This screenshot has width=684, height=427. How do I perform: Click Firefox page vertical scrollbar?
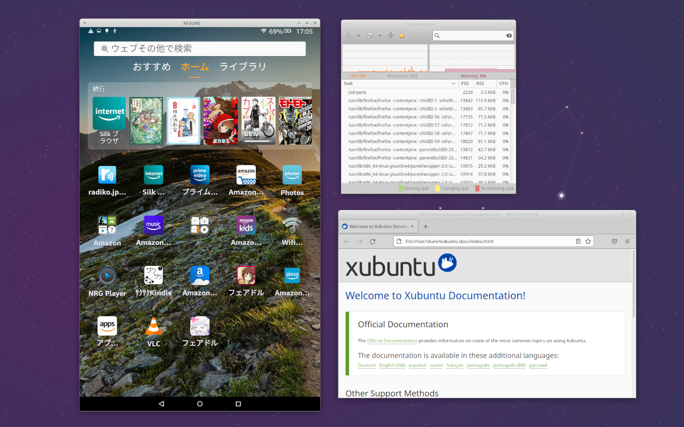click(634, 283)
